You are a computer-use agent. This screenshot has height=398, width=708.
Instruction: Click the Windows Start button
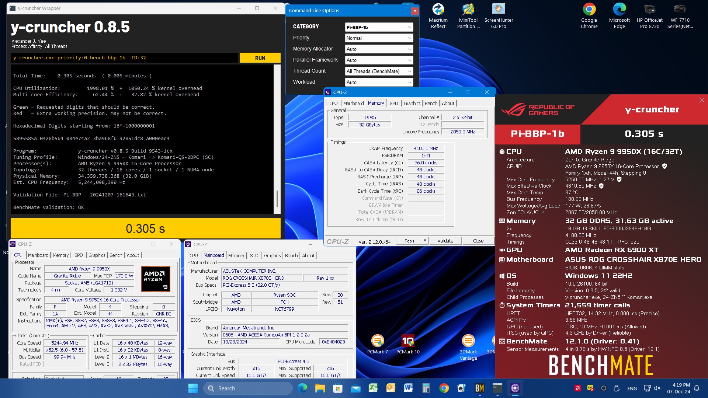point(193,388)
